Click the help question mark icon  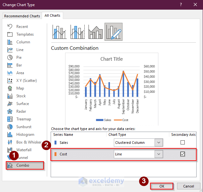[181, 5]
